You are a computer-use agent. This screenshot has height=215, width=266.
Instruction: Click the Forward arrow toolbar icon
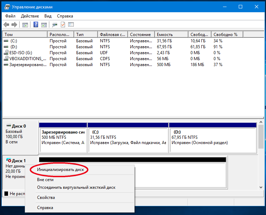pos(14,24)
